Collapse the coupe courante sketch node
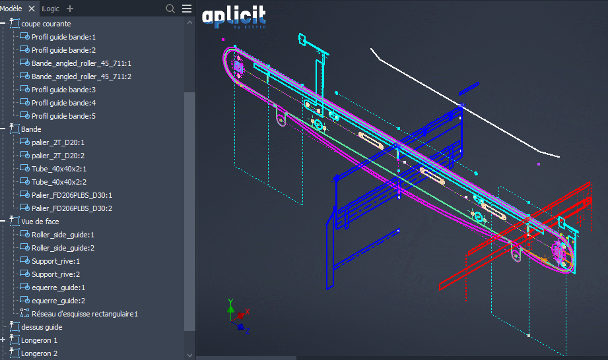Viewport: 608px width, 360px height. point(3,24)
